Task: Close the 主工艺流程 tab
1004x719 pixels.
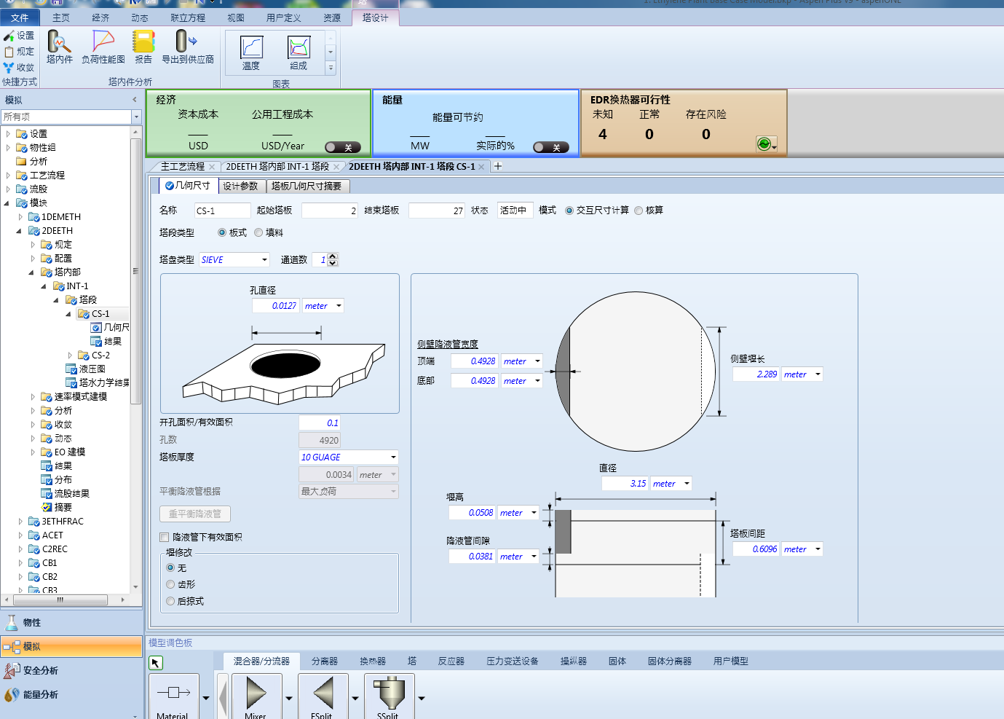Action: (x=212, y=167)
